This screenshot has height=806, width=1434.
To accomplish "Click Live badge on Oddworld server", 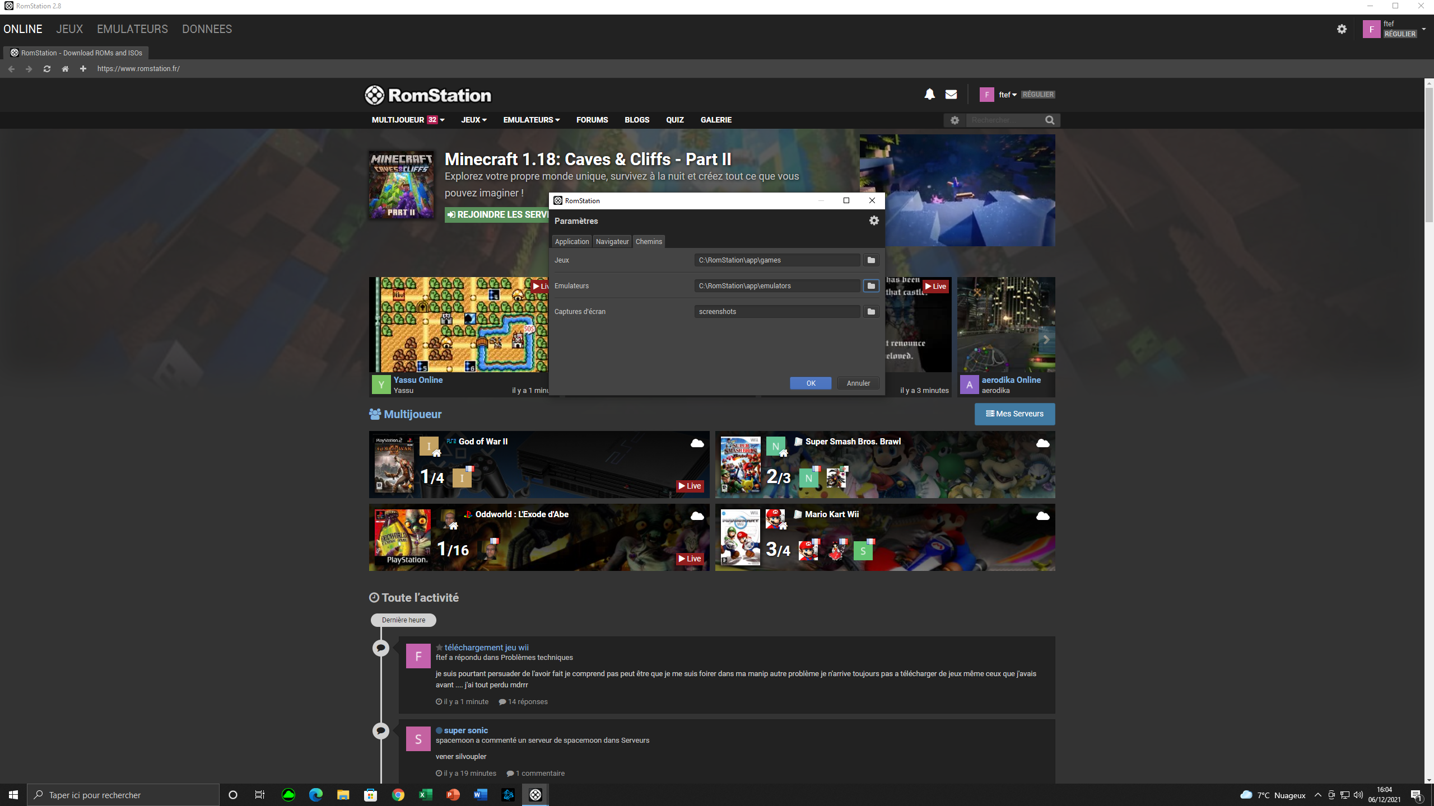I will (x=690, y=559).
